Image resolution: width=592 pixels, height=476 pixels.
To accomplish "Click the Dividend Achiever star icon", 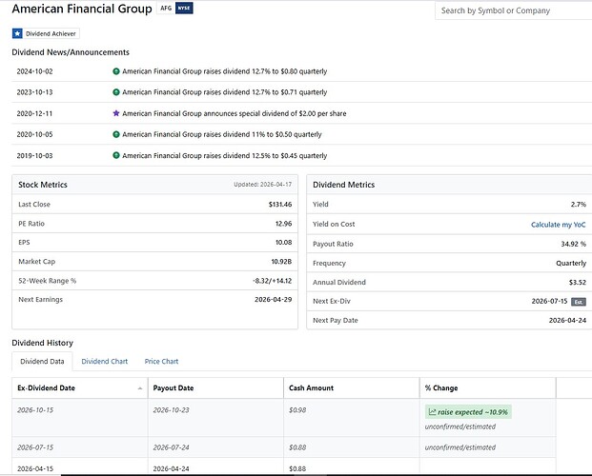I will click(x=17, y=33).
